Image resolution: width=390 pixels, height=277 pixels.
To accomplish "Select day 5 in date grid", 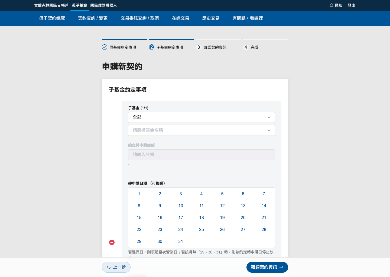I will coord(222,194).
